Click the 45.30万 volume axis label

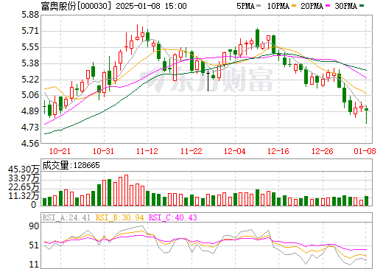(x=24, y=170)
